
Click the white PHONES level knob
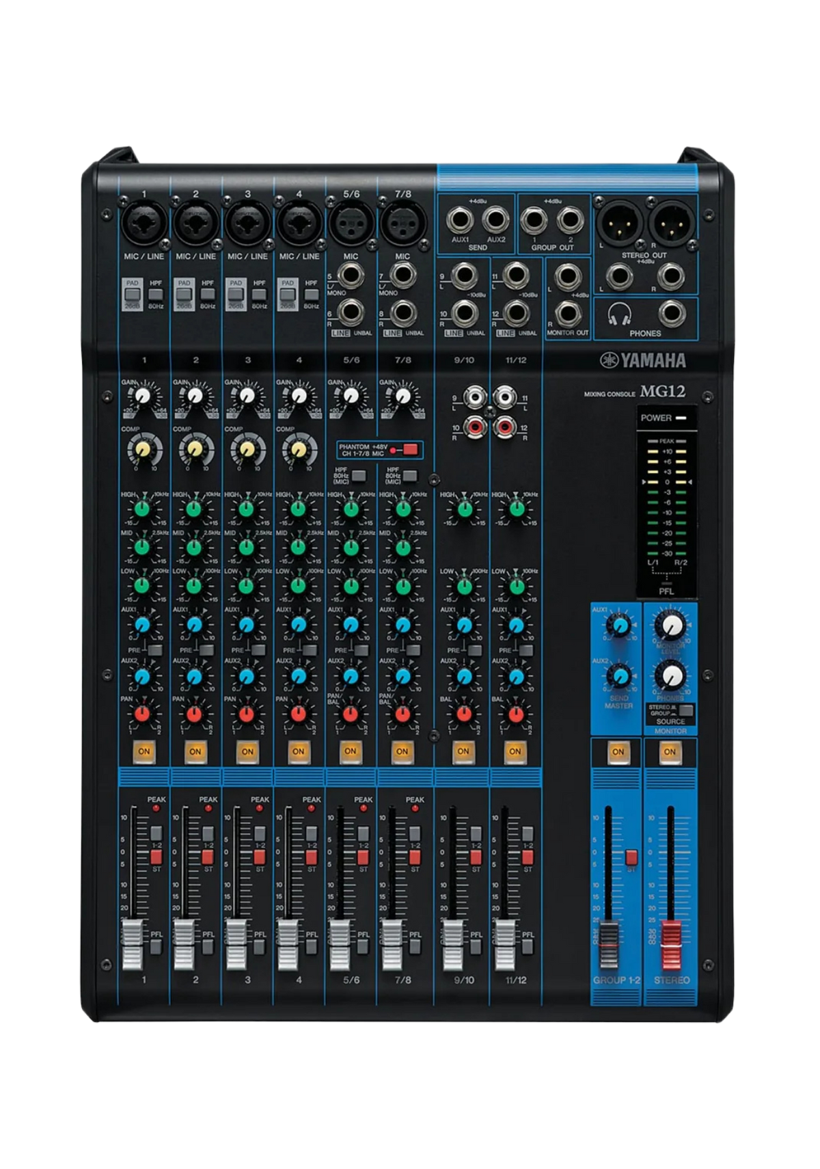(671, 675)
